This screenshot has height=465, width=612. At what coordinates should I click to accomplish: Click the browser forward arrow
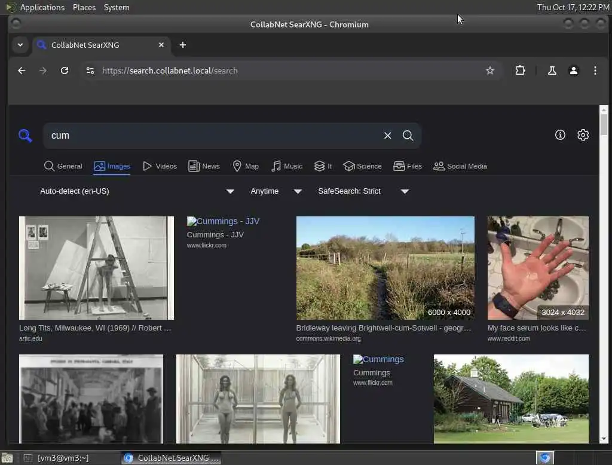[x=43, y=71]
